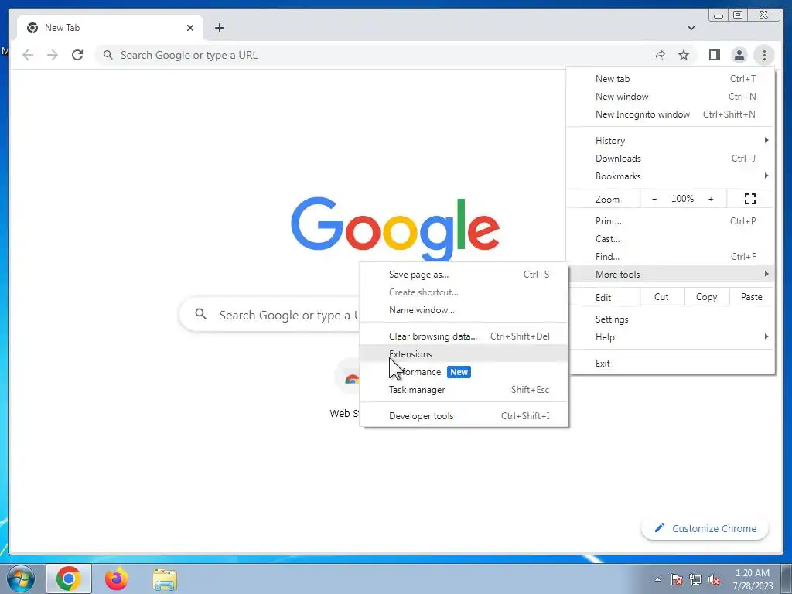This screenshot has width=792, height=594.
Task: Expand the Help submenu
Action: [671, 337]
